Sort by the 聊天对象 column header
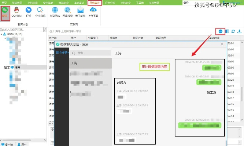This screenshot has height=146, width=244. point(144,38)
